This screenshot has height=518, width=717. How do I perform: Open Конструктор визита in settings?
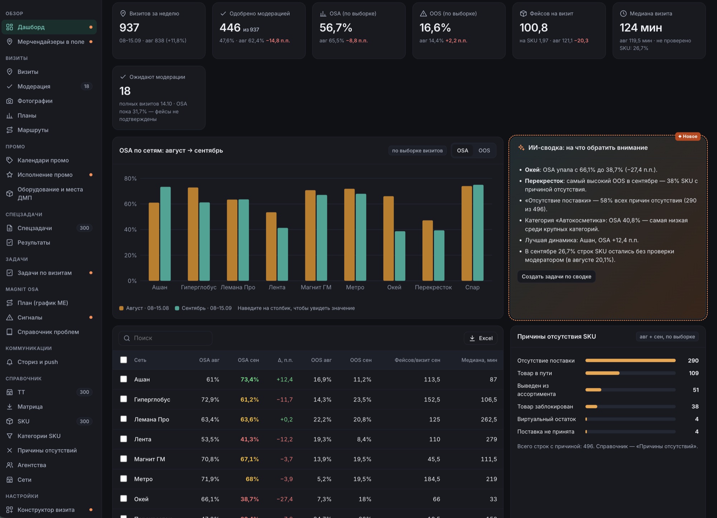click(x=49, y=510)
